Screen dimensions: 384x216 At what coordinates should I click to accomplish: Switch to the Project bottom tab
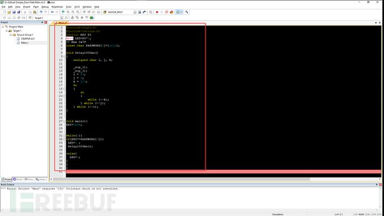(x=6, y=179)
